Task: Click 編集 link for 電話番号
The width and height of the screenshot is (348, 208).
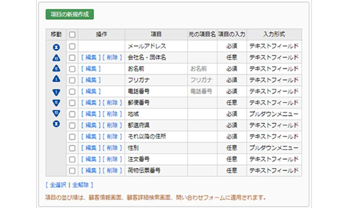Action: click(x=91, y=91)
